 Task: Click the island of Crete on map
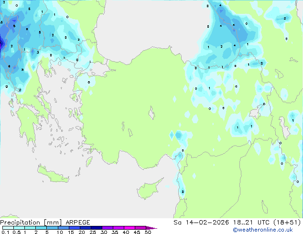click(x=53, y=174)
